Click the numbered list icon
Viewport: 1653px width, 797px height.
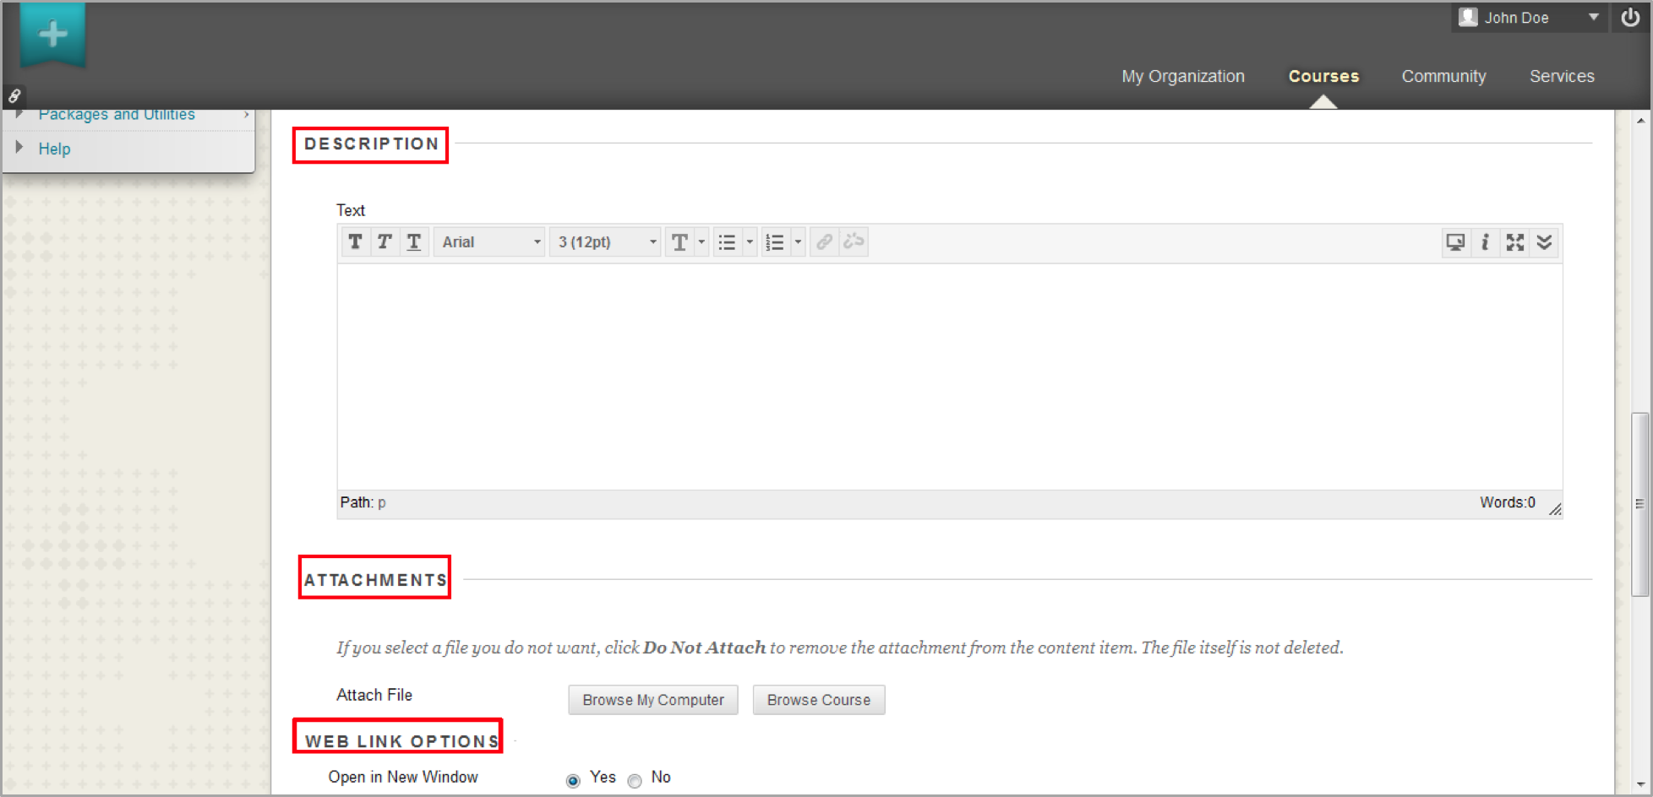point(775,243)
